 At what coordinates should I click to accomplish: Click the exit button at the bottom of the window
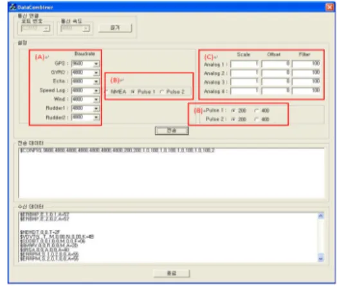[172, 274]
